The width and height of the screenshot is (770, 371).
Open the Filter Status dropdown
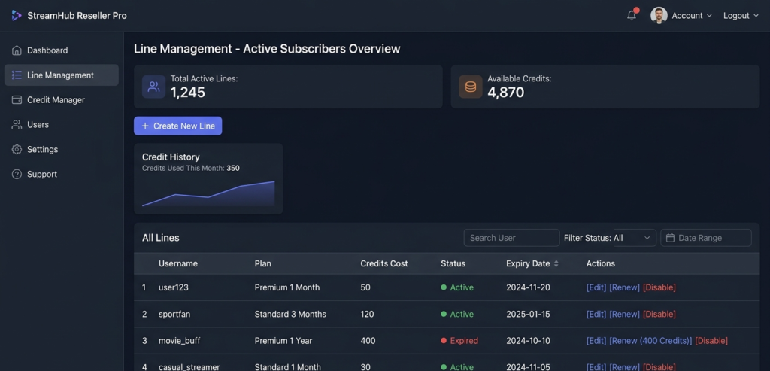click(x=635, y=238)
